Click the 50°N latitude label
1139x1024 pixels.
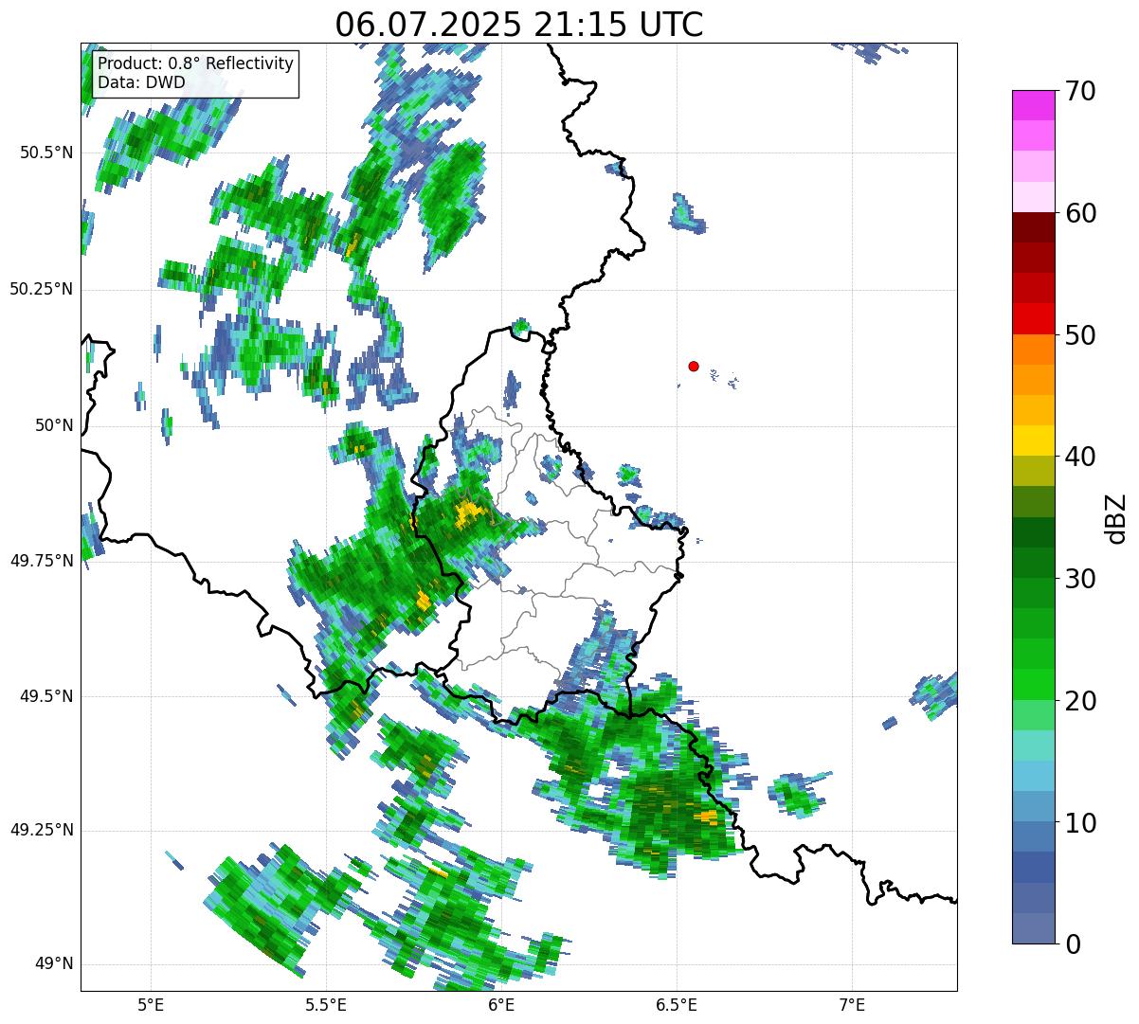[53, 425]
